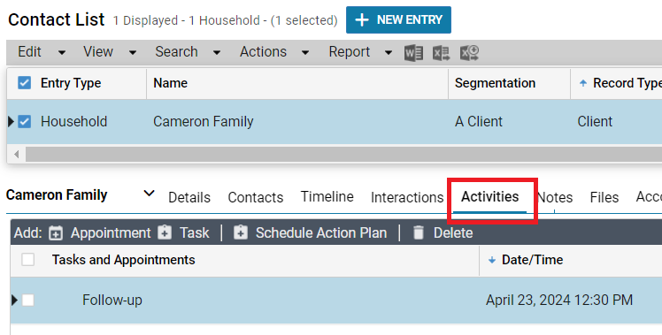Click the Delete trash icon
This screenshot has width=662, height=335.
tap(418, 232)
